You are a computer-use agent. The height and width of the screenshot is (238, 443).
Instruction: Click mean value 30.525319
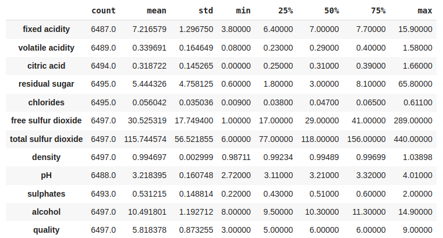pyautogui.click(x=147, y=120)
